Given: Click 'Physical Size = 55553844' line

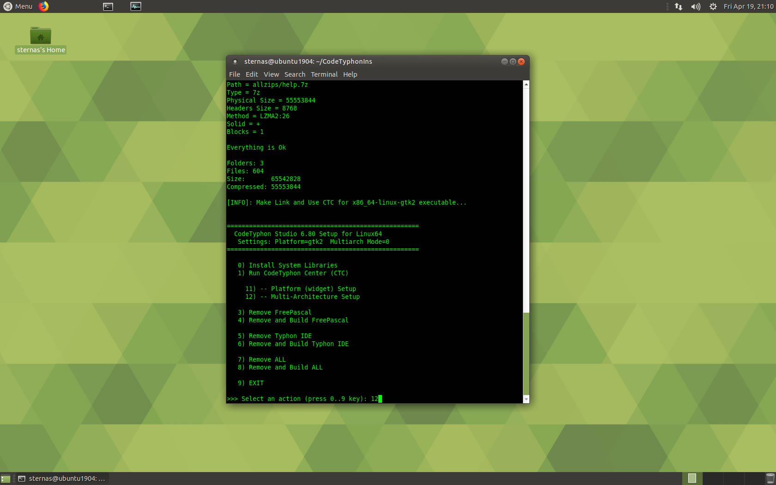Looking at the screenshot, I should [x=271, y=100].
